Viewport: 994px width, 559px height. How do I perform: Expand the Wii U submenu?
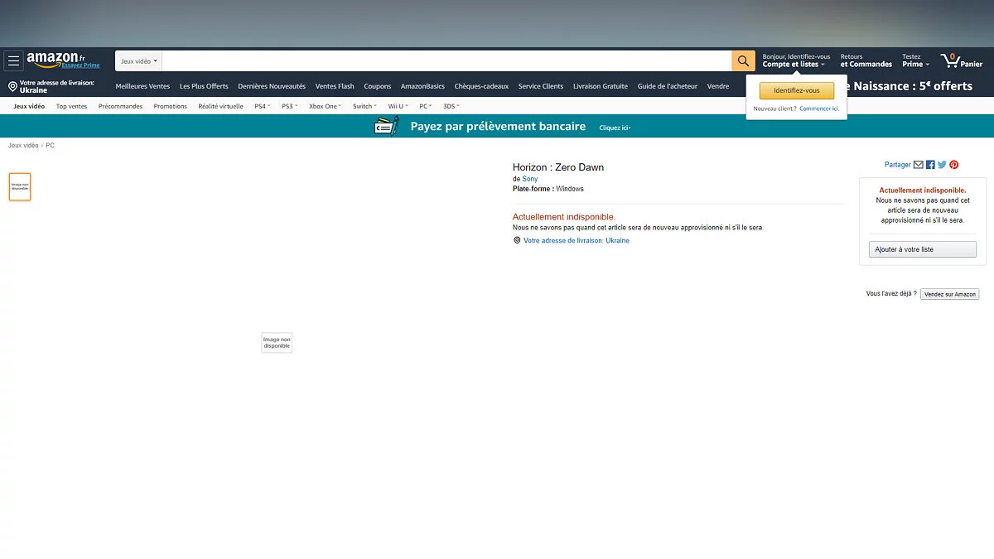point(398,106)
